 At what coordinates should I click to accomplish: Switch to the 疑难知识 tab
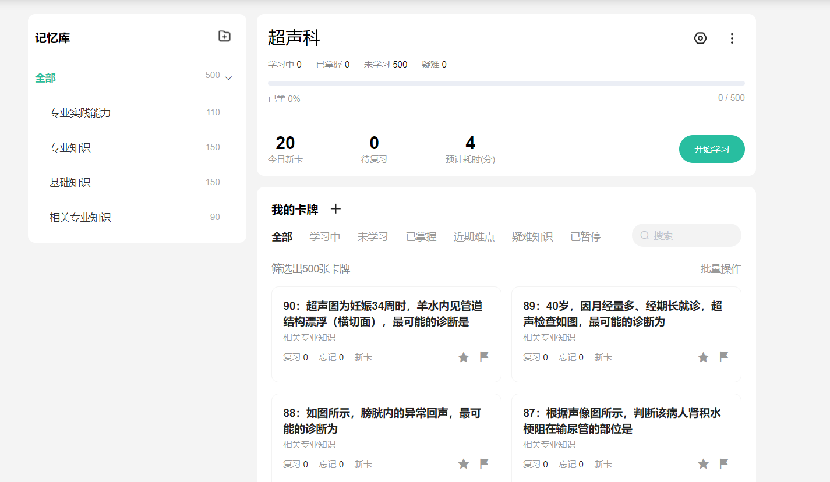click(x=532, y=237)
